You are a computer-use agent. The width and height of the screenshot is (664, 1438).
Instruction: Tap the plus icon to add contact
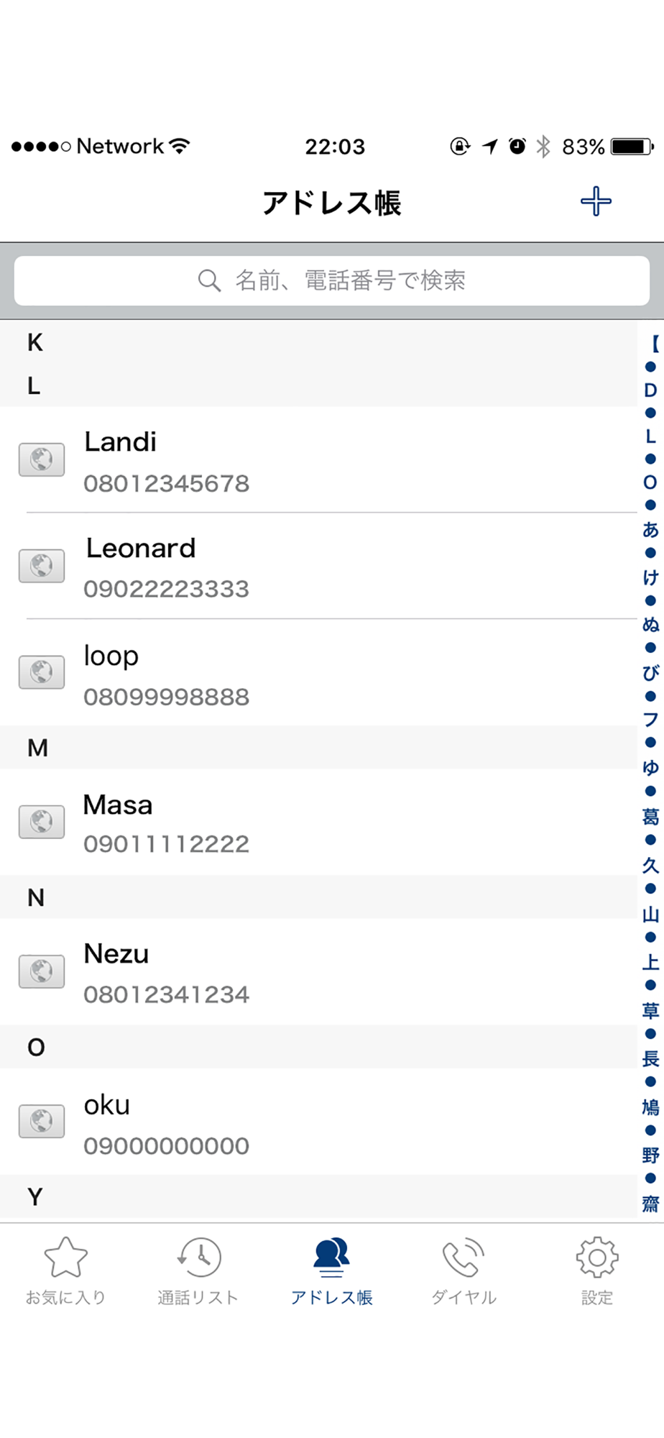596,201
